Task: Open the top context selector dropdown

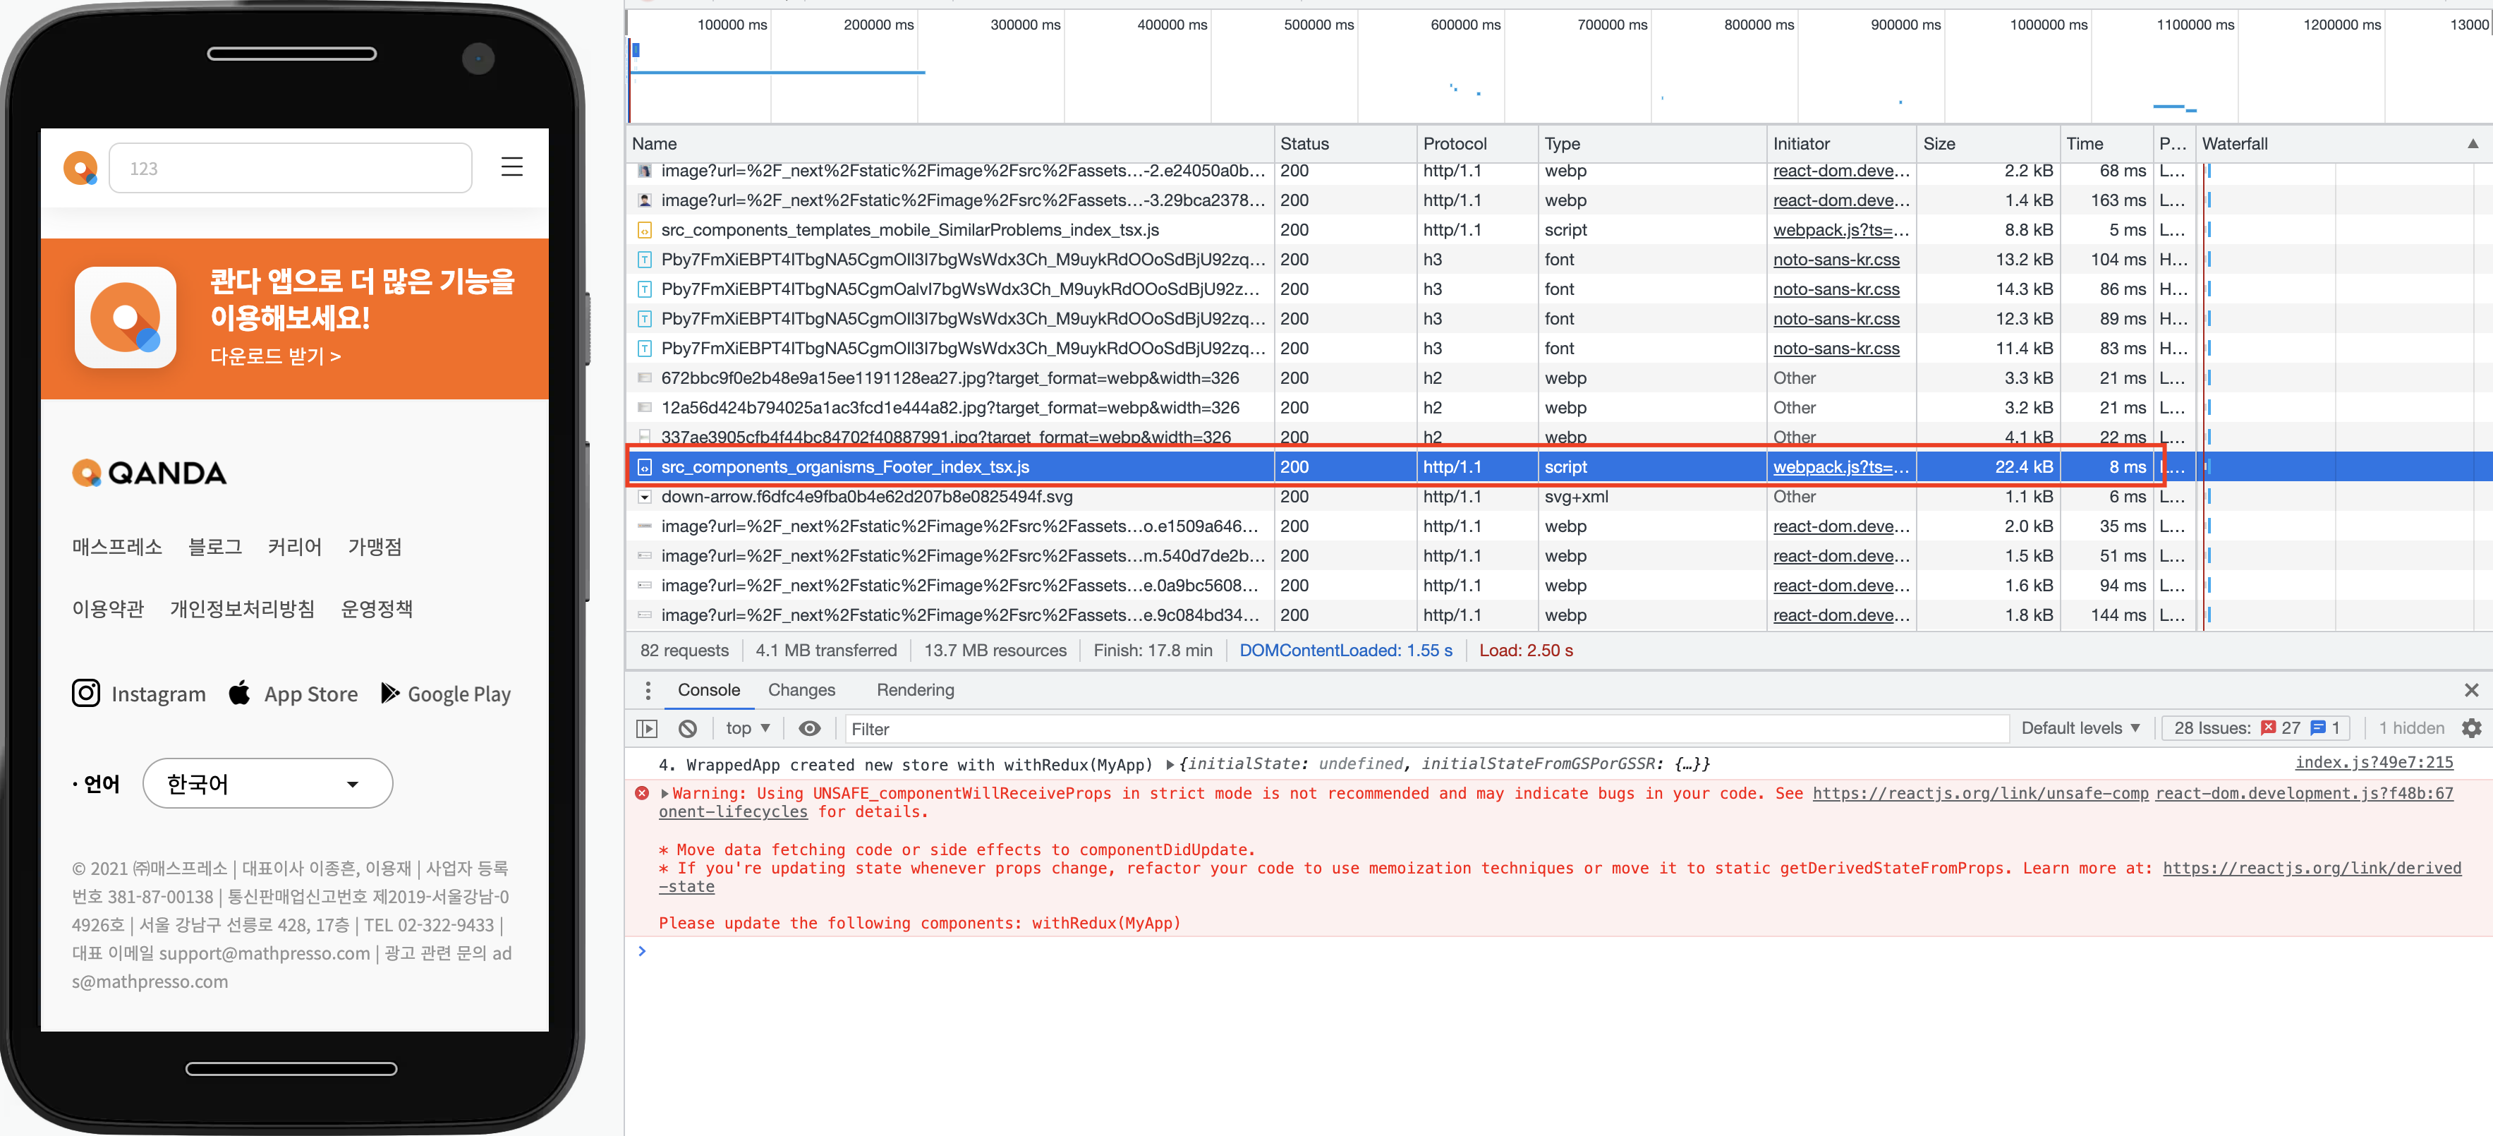Action: coord(747,729)
